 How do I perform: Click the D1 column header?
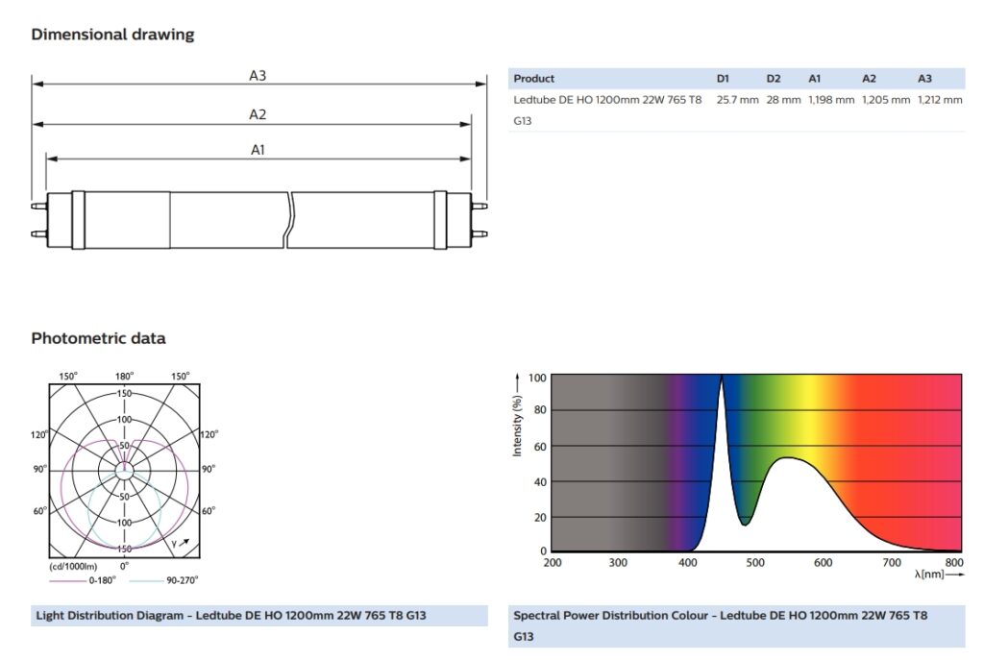tap(724, 79)
